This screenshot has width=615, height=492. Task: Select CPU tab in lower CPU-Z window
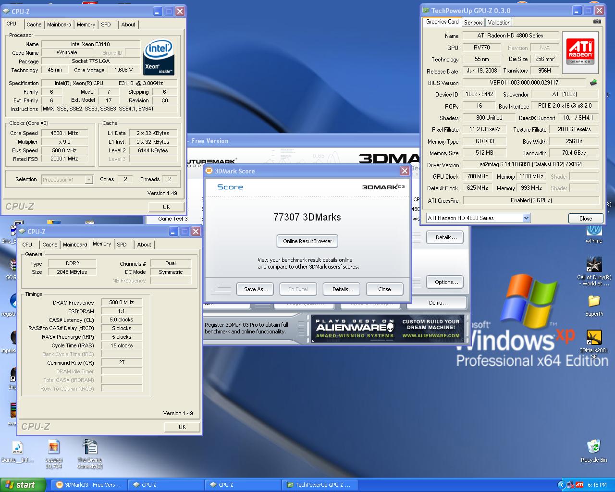27,245
